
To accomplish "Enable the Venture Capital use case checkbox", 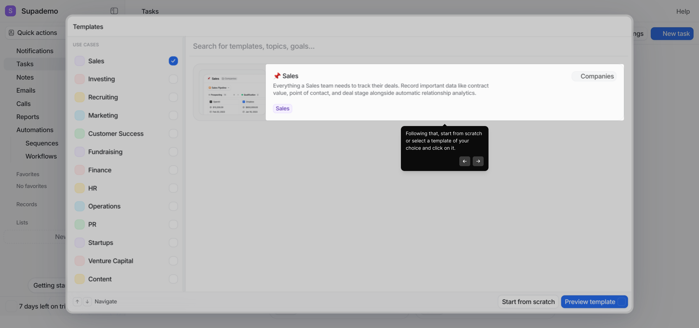I will coord(173,261).
